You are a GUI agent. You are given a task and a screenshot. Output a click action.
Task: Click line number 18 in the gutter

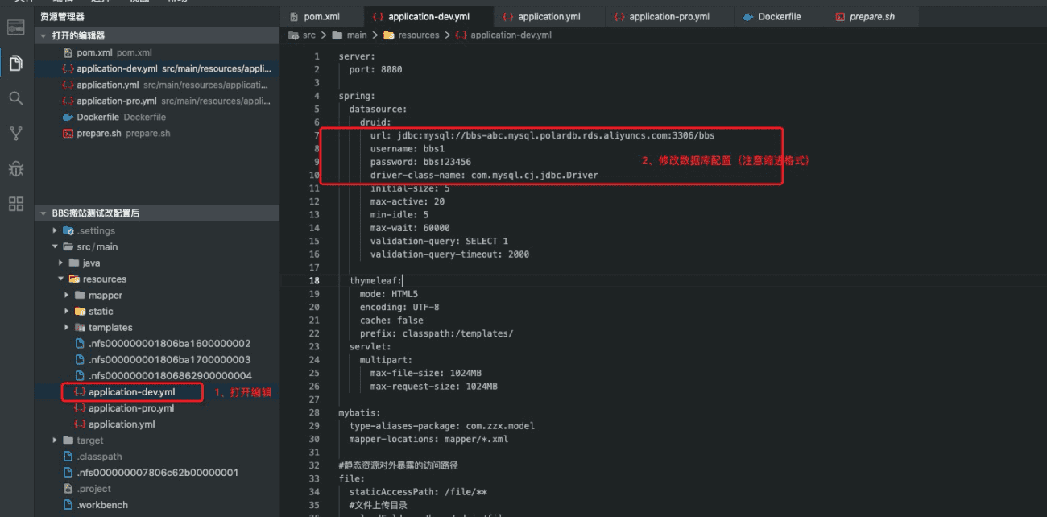[315, 280]
